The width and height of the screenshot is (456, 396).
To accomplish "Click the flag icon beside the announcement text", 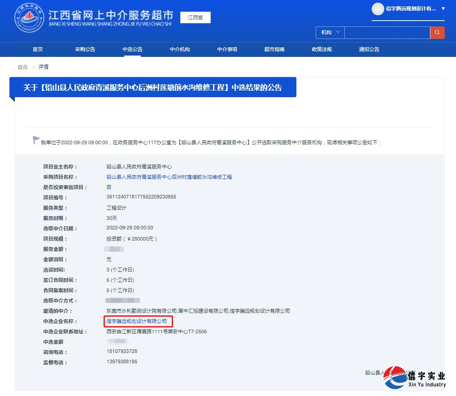I will [x=35, y=140].
